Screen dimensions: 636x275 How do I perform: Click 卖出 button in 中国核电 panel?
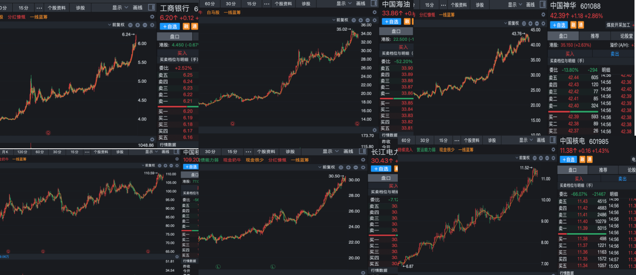(x=622, y=179)
